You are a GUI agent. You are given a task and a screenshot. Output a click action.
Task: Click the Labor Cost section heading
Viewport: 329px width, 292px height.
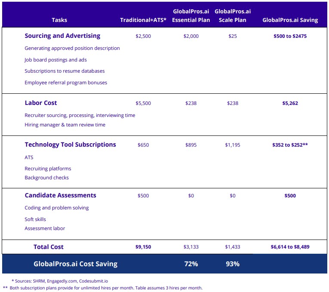[x=41, y=103]
